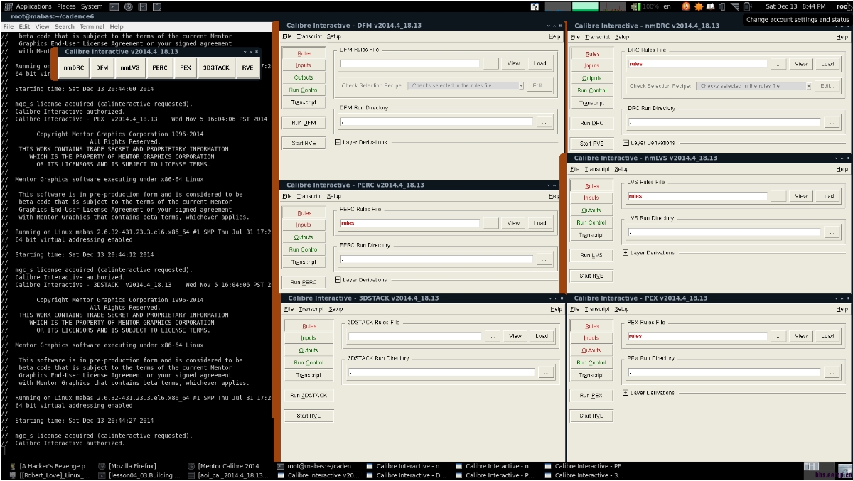The height and width of the screenshot is (481, 853).
Task: Click the DFM Rules File input field
Action: (410, 63)
